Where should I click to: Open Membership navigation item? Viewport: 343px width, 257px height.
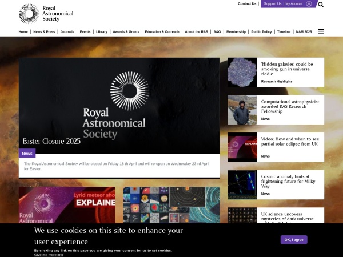click(236, 31)
